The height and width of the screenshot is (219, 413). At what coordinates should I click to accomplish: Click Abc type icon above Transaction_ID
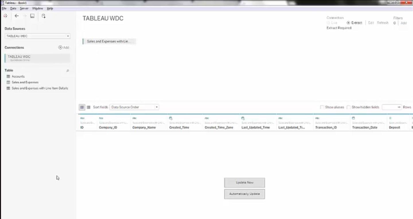coord(317,118)
